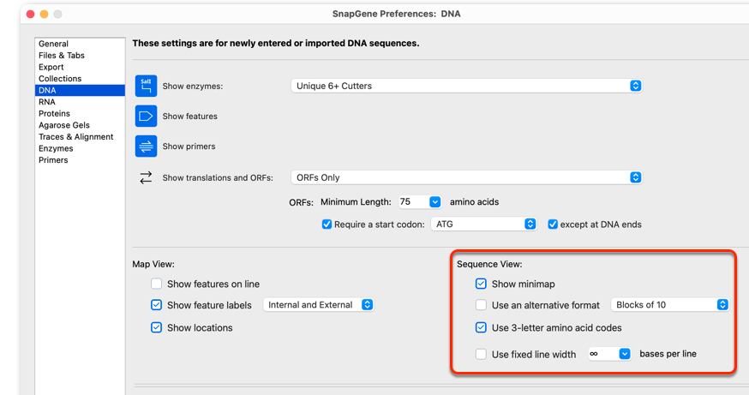Uncheck Show minimap
This screenshot has width=749, height=395.
[x=481, y=284]
